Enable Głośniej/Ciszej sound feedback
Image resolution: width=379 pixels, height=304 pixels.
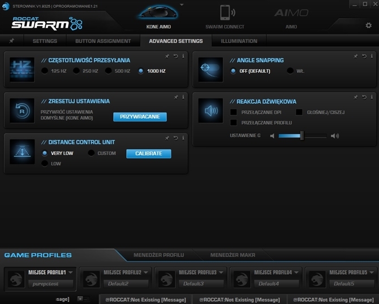point(299,112)
